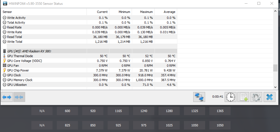Viewport: 280px width, 132px height.
Task: Click the scrollbar up arrow
Action: click(x=275, y=11)
